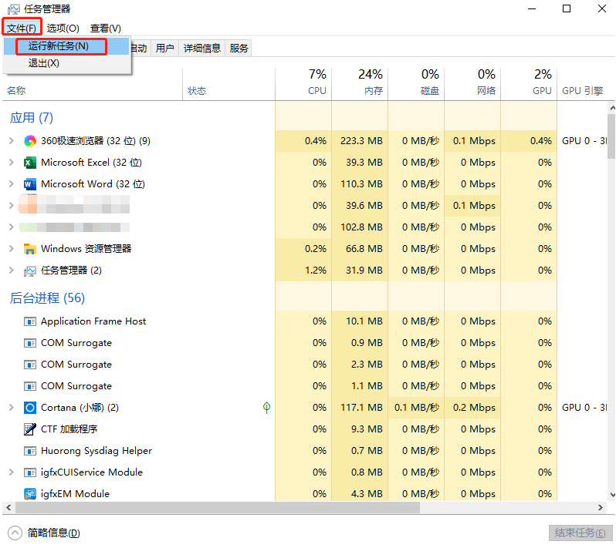Click the Cortana (小娜) icon
The width and height of the screenshot is (616, 548).
[x=30, y=408]
